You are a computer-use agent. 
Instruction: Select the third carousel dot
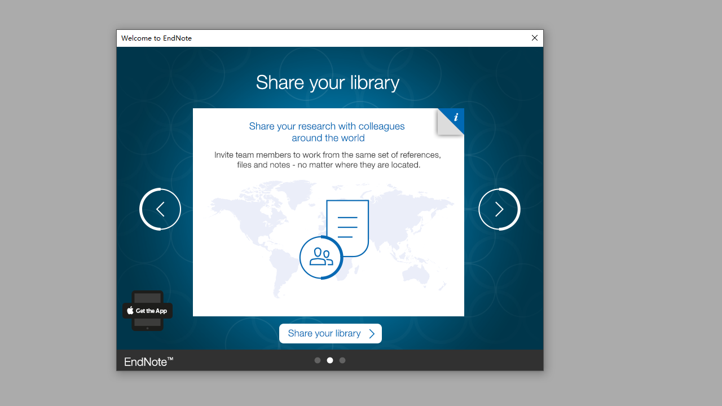pyautogui.click(x=342, y=360)
